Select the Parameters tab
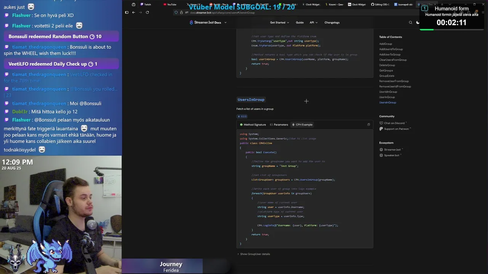The height and width of the screenshot is (274, 488). [279, 125]
